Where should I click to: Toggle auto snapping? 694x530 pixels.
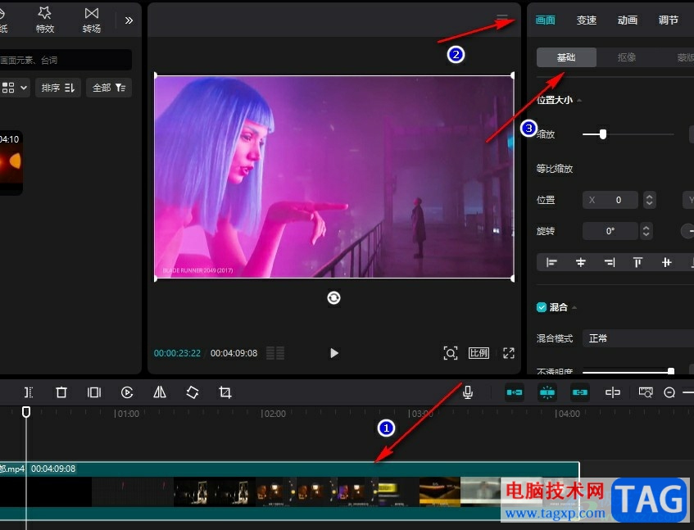point(547,392)
